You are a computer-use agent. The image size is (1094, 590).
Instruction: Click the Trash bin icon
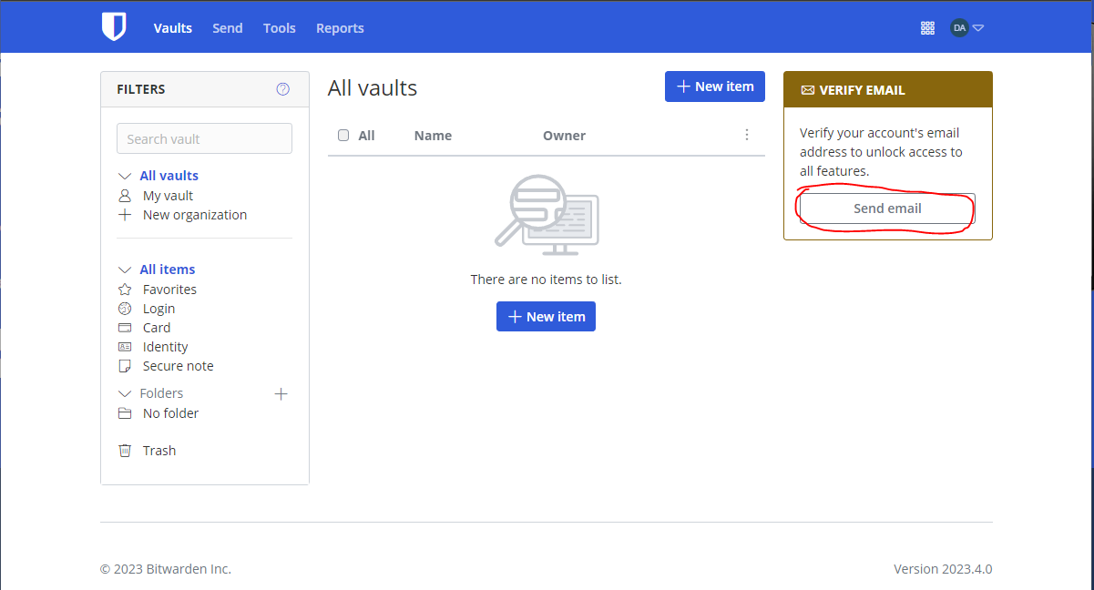coord(125,451)
